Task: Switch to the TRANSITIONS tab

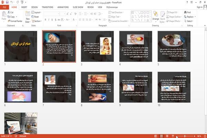Action: pos(48,7)
